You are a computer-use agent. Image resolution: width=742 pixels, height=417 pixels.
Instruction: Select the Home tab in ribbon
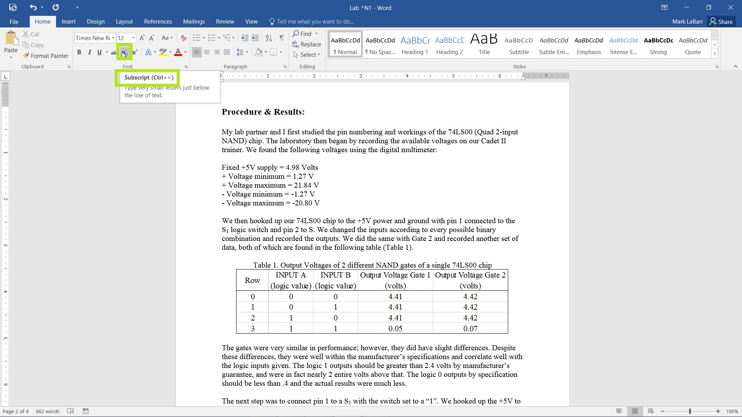click(x=43, y=21)
